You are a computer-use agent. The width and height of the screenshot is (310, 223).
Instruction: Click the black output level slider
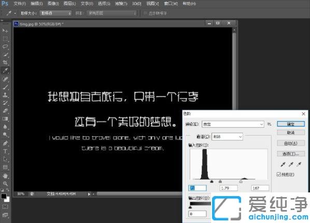click(x=190, y=207)
